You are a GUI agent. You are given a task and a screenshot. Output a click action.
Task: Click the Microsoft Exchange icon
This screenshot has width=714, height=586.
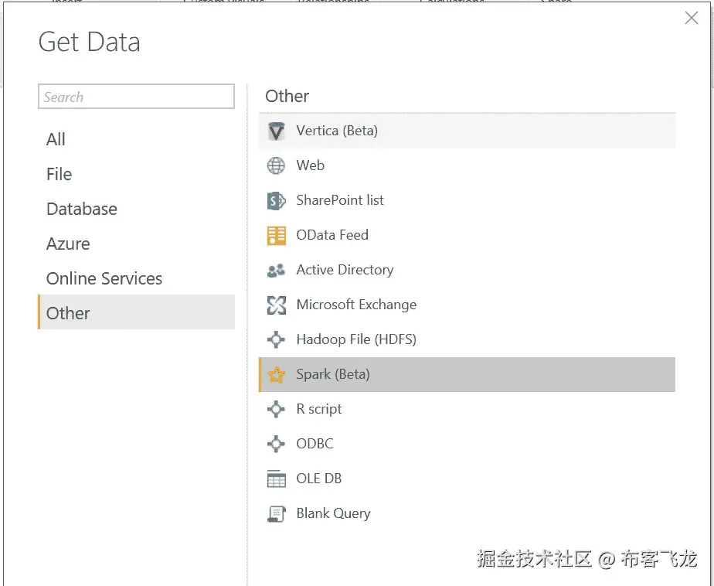coord(276,305)
